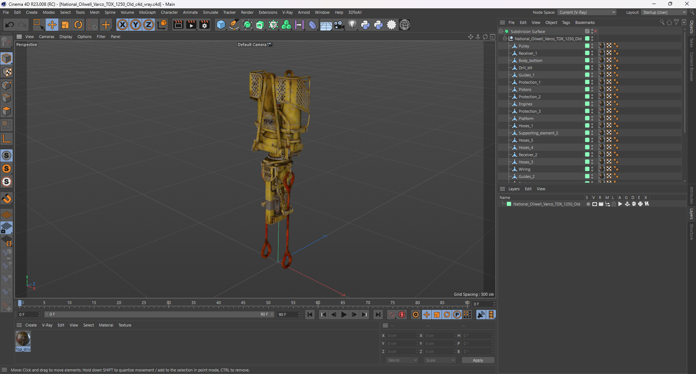Open viewport hamburger menu icon
This screenshot has width=696, height=374.
pyautogui.click(x=19, y=37)
